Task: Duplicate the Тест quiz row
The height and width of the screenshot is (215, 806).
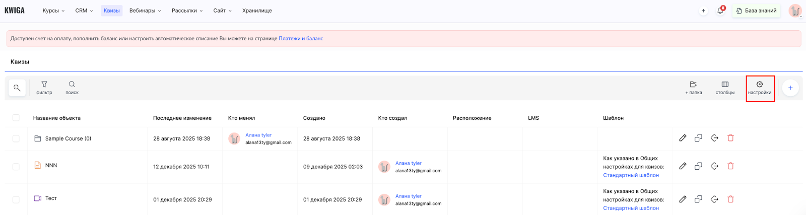Action: (x=698, y=199)
